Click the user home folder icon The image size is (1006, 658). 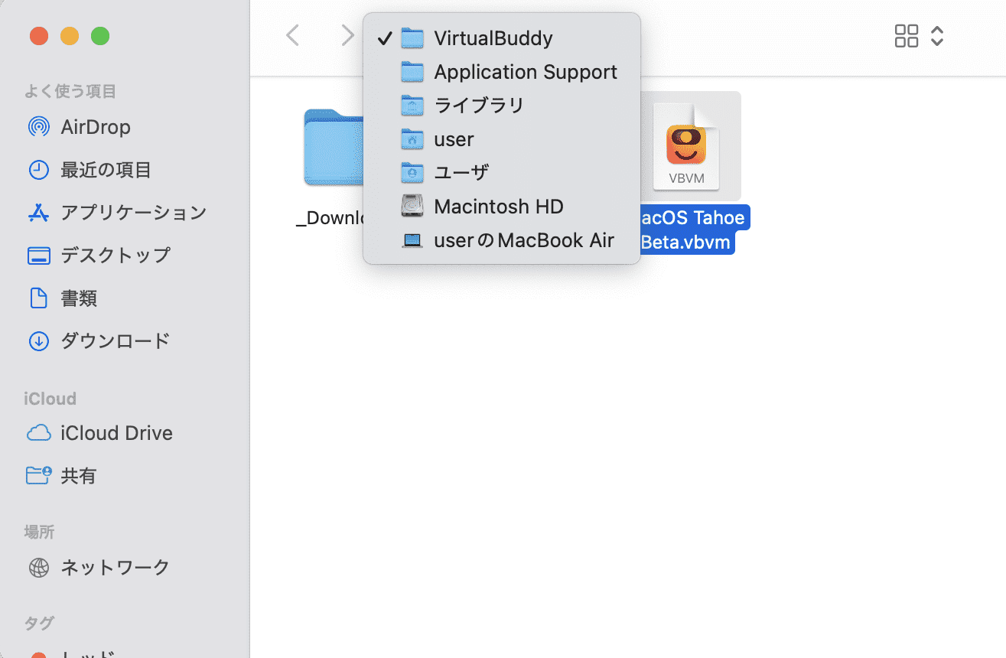coord(412,139)
